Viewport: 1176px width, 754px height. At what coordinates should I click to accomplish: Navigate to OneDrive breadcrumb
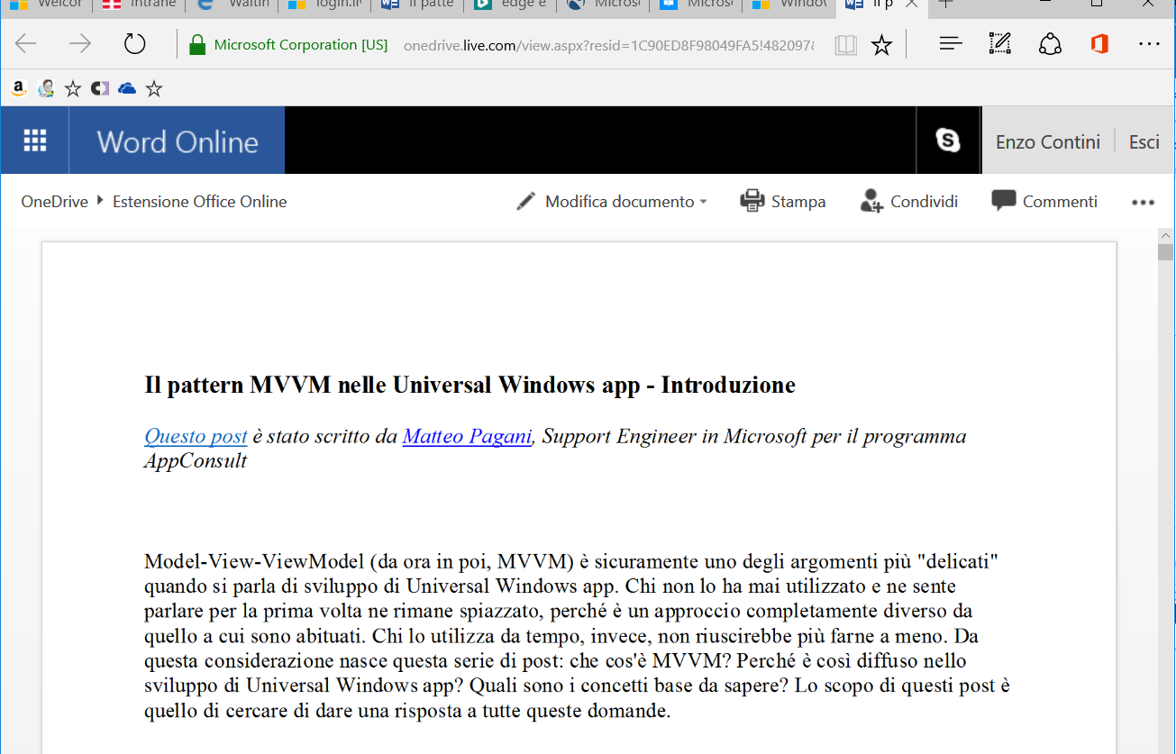(x=55, y=202)
